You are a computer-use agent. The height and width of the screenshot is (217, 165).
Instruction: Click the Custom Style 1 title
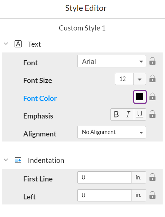82,28
